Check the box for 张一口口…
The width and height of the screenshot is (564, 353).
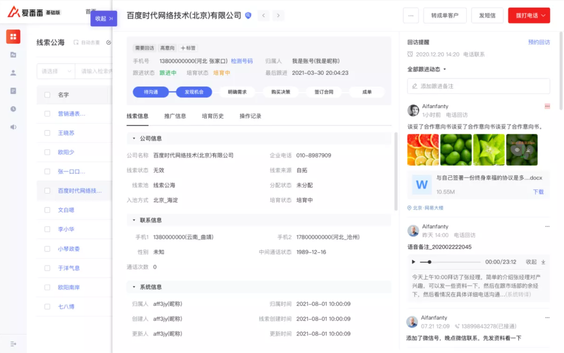tap(47, 172)
